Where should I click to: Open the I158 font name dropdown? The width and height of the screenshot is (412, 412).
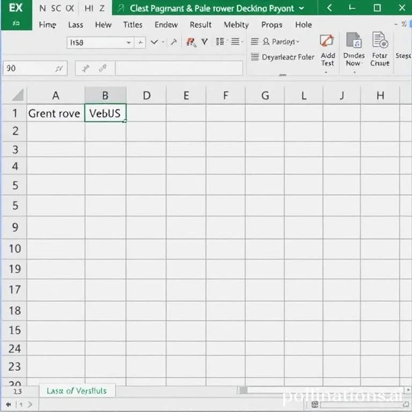coord(129,43)
